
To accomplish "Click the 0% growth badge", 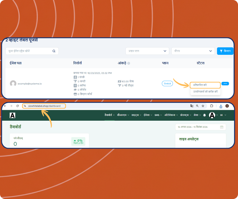I will coord(78,141).
